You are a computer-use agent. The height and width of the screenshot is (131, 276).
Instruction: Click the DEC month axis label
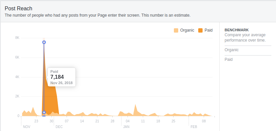tap(59, 127)
